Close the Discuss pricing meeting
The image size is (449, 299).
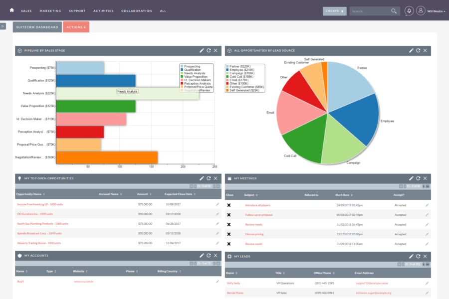pos(229,234)
